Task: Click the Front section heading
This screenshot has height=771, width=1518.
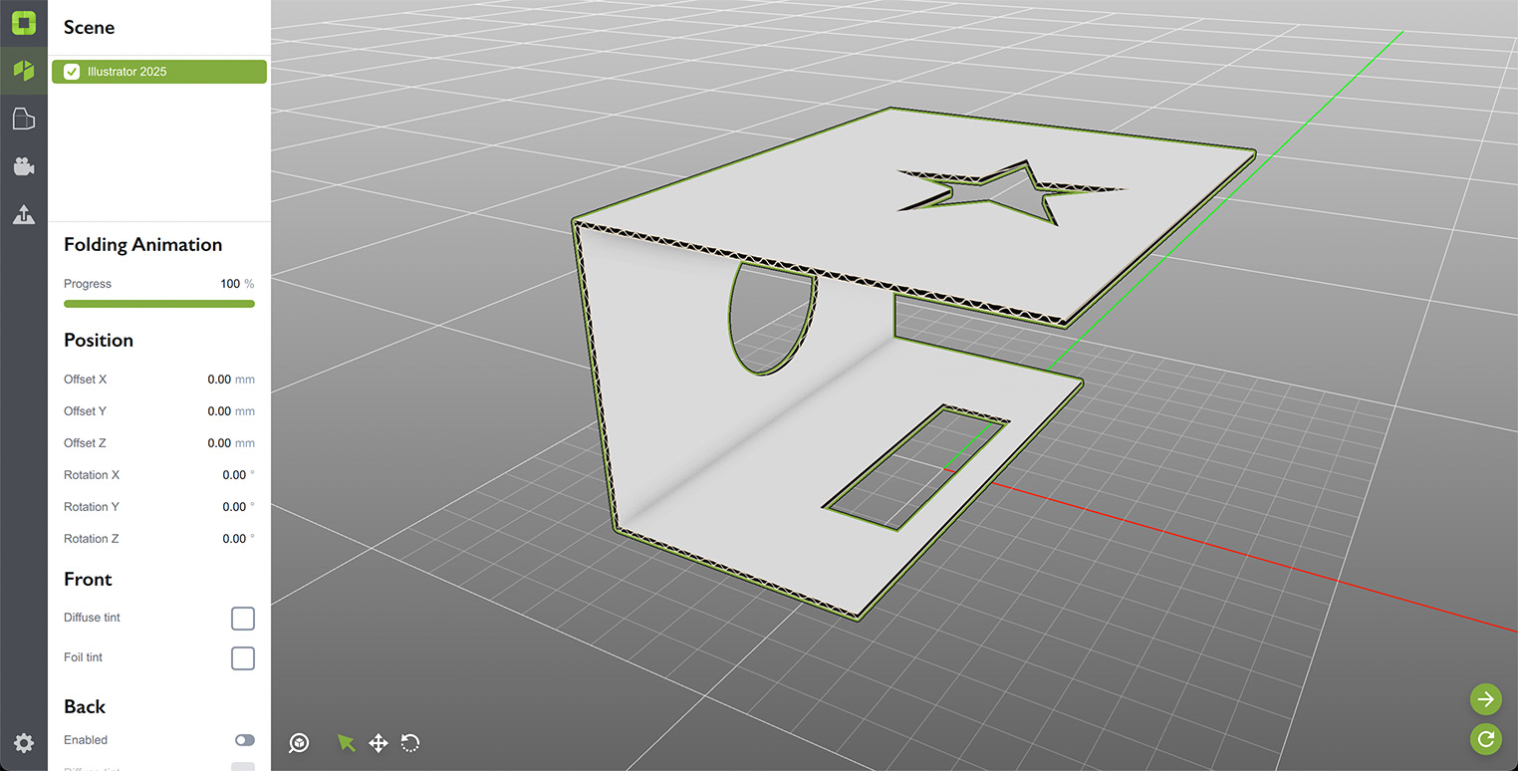Action: 88,579
